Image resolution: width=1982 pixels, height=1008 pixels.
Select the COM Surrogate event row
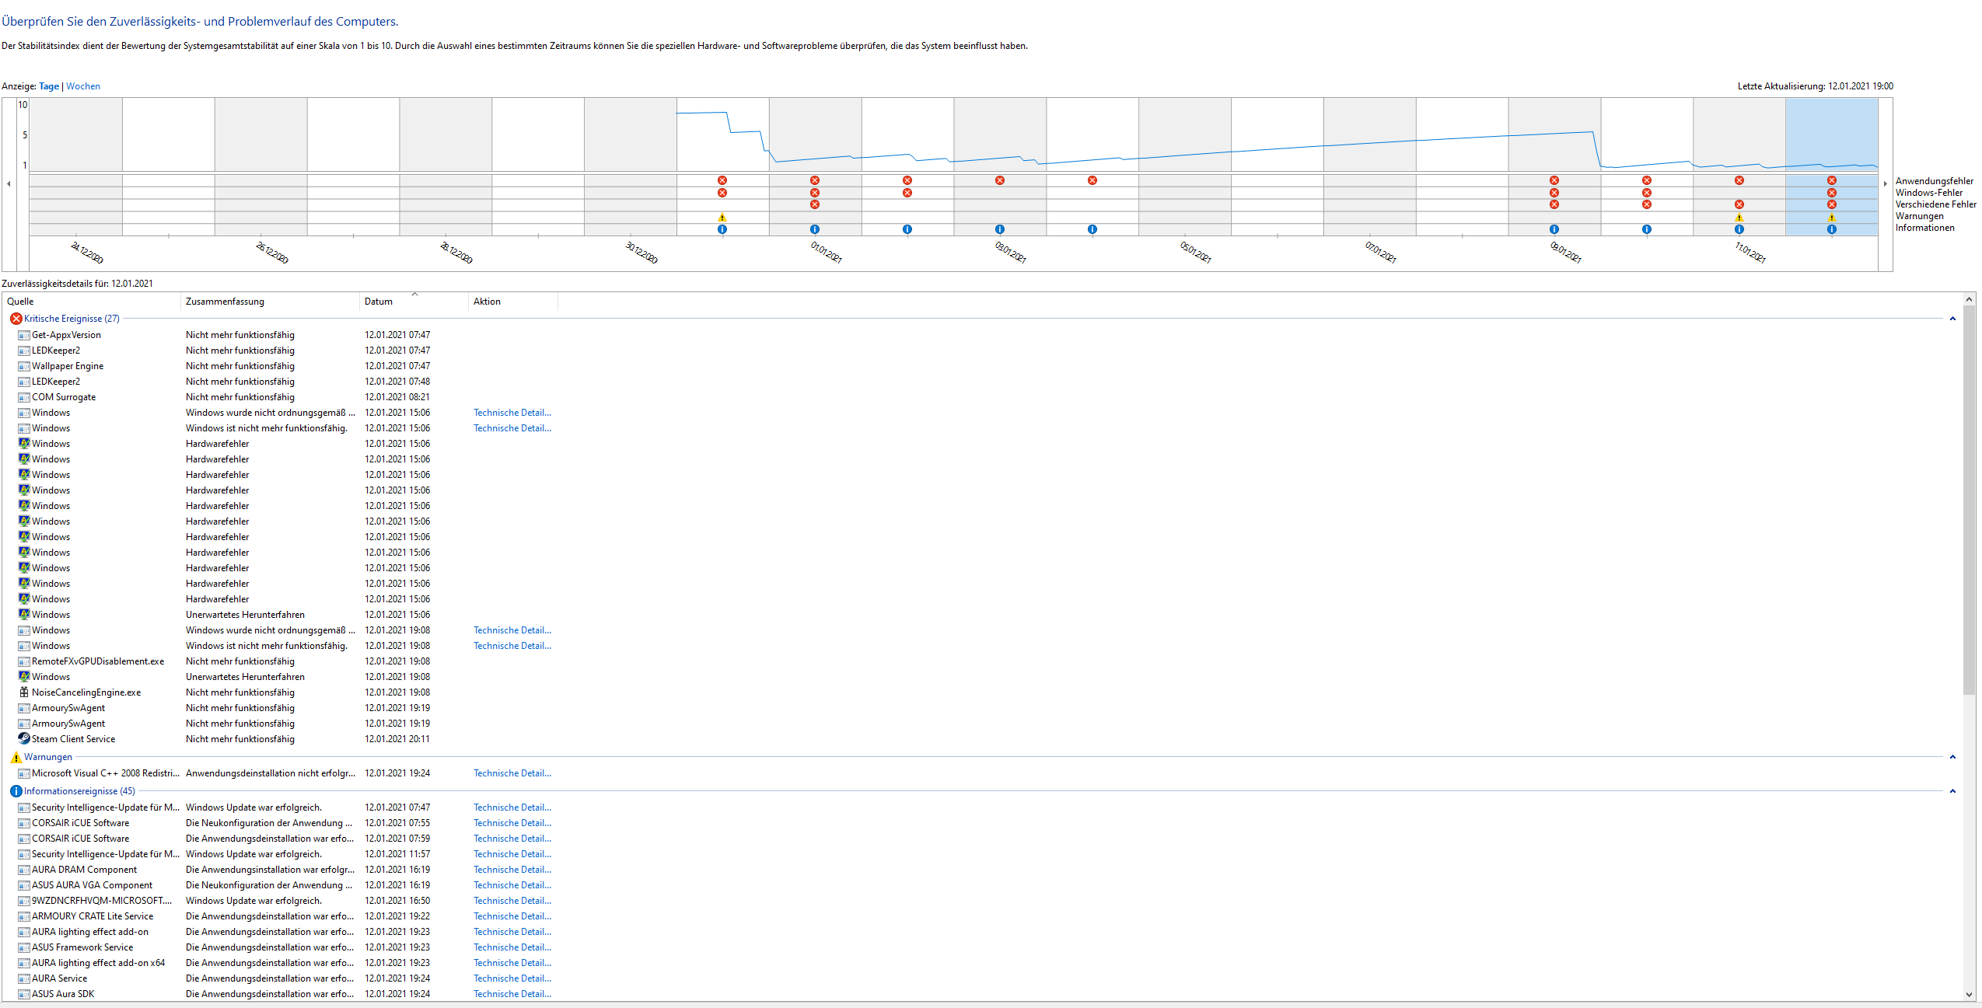[x=64, y=397]
